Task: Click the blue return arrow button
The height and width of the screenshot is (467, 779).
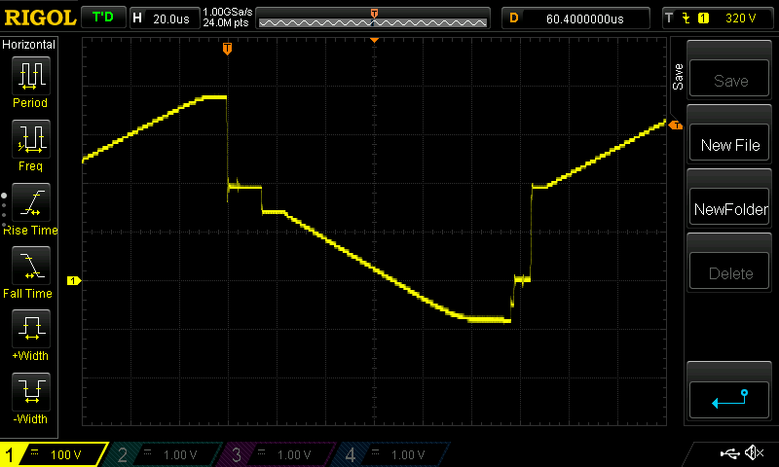Action: point(729,399)
